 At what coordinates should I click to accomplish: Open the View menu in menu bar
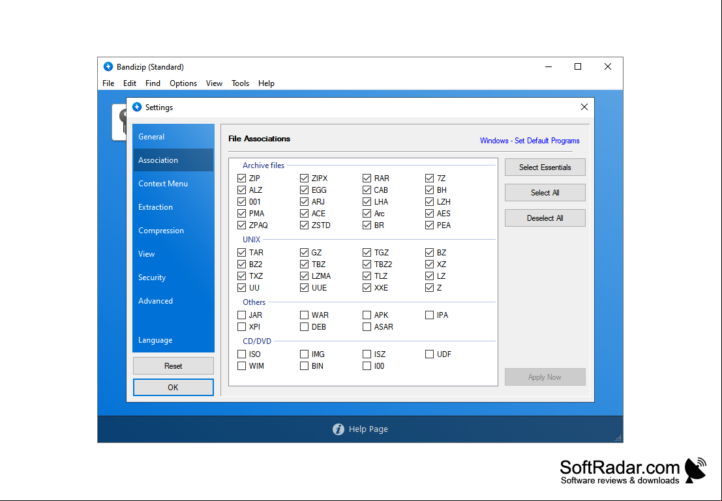(214, 83)
